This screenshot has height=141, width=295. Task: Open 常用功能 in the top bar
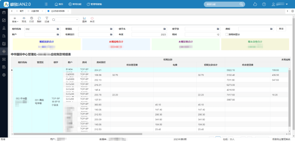(75, 4)
